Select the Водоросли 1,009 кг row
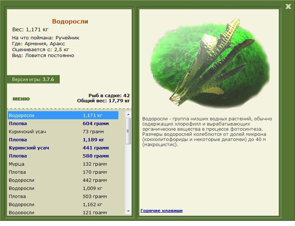Screen dimensions: 295x226 coord(63,188)
